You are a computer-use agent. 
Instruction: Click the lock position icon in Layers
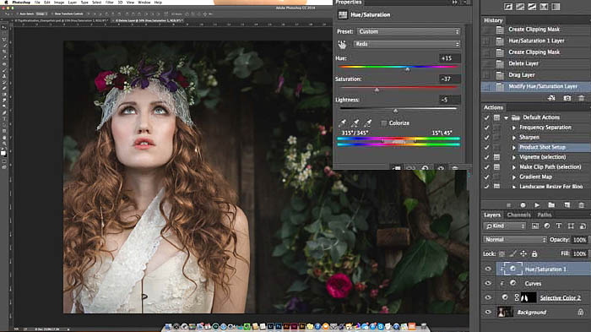(x=523, y=253)
